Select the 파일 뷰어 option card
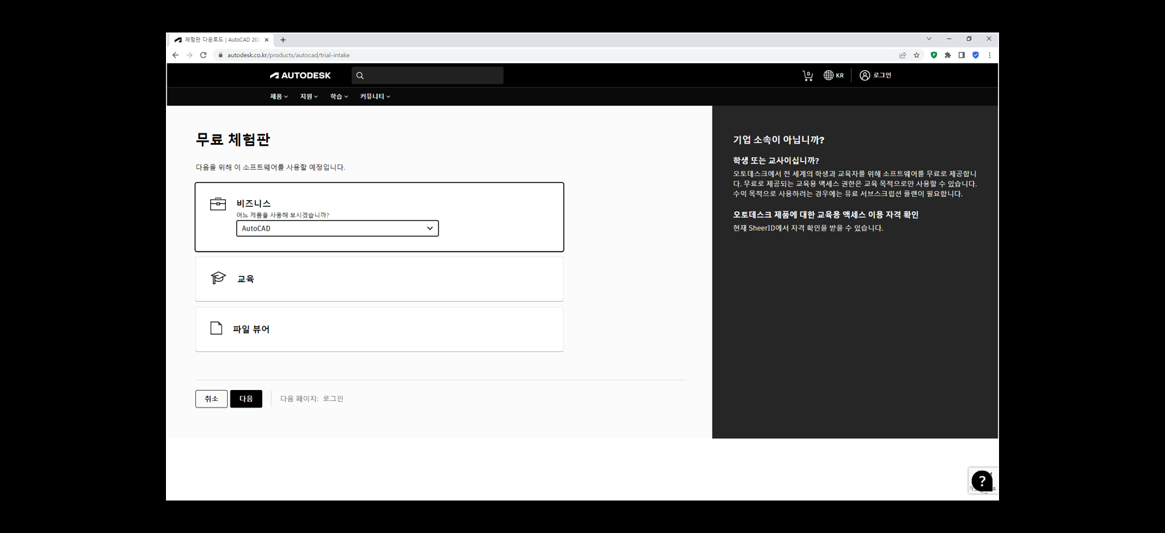 click(379, 329)
